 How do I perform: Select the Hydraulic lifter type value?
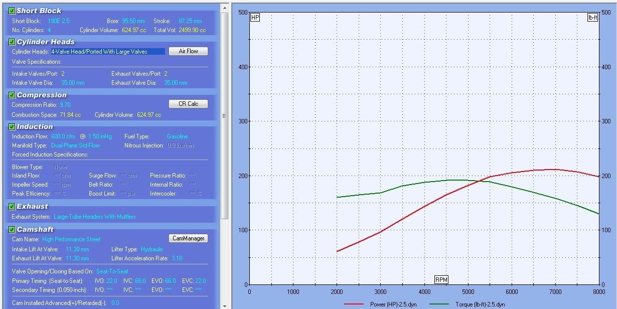(x=151, y=249)
